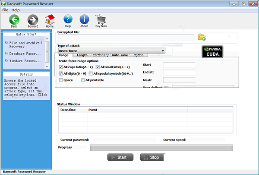This screenshot has width=259, height=175.
Task: Switch to the Auto-save tab
Action: point(120,55)
